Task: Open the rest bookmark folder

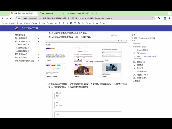Action: coord(42,23)
